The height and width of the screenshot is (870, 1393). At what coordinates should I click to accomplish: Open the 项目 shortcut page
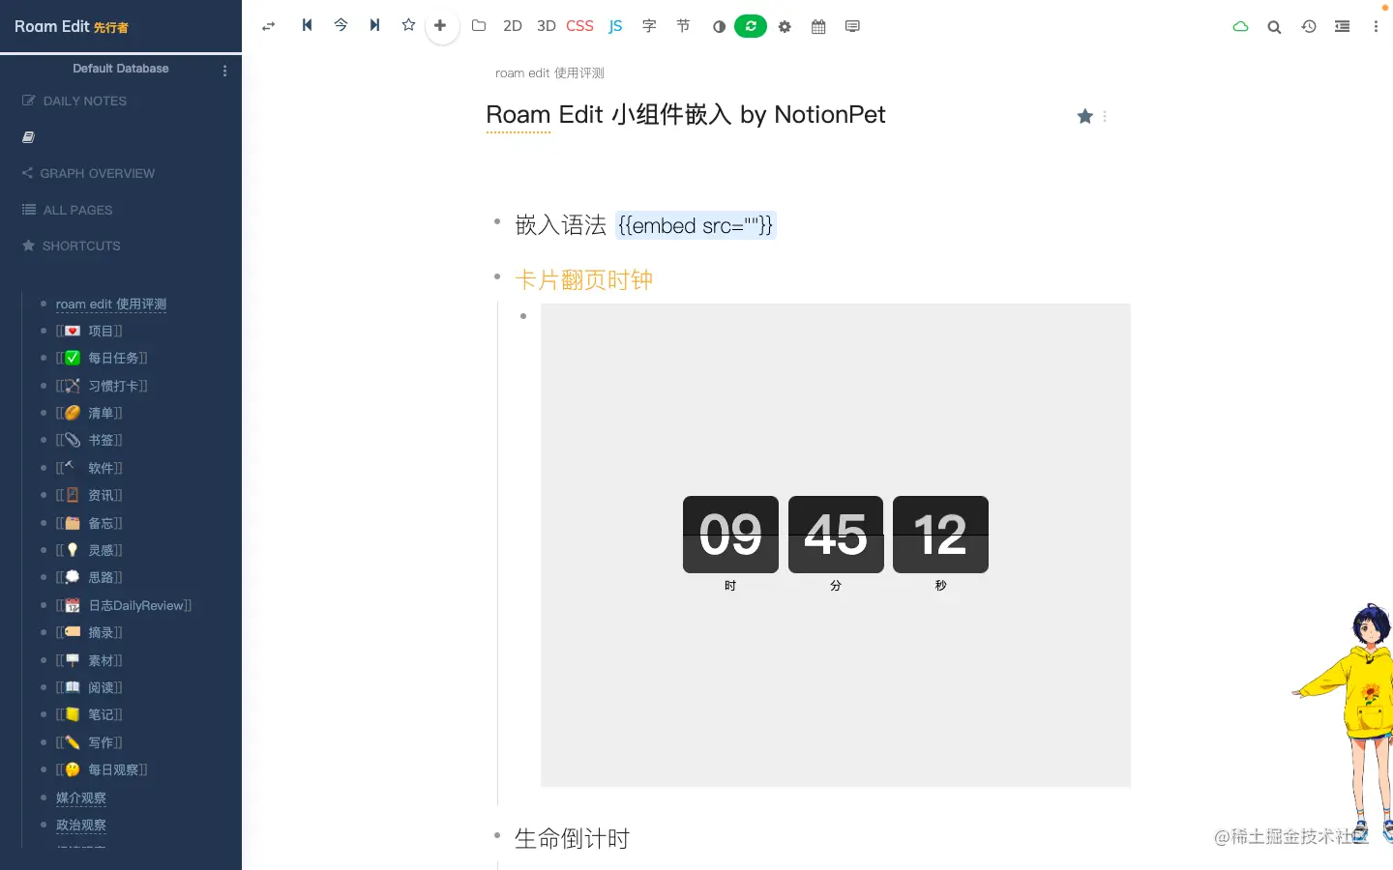[89, 331]
